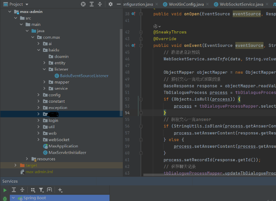Click the configuration.java tab
This screenshot has height=201, width=276.
tap(139, 4)
